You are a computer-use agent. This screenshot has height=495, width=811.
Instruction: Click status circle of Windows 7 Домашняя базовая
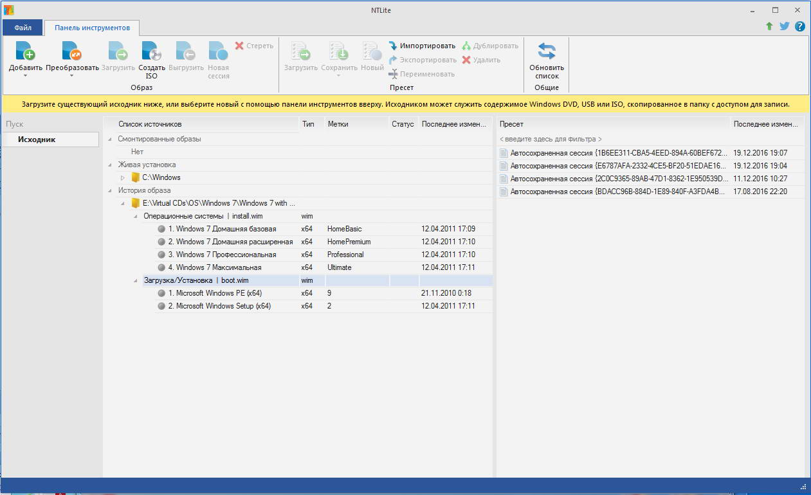(161, 229)
